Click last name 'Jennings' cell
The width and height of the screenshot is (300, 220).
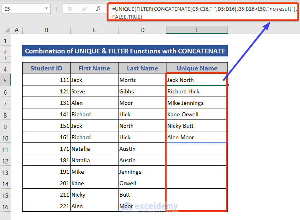142,171
